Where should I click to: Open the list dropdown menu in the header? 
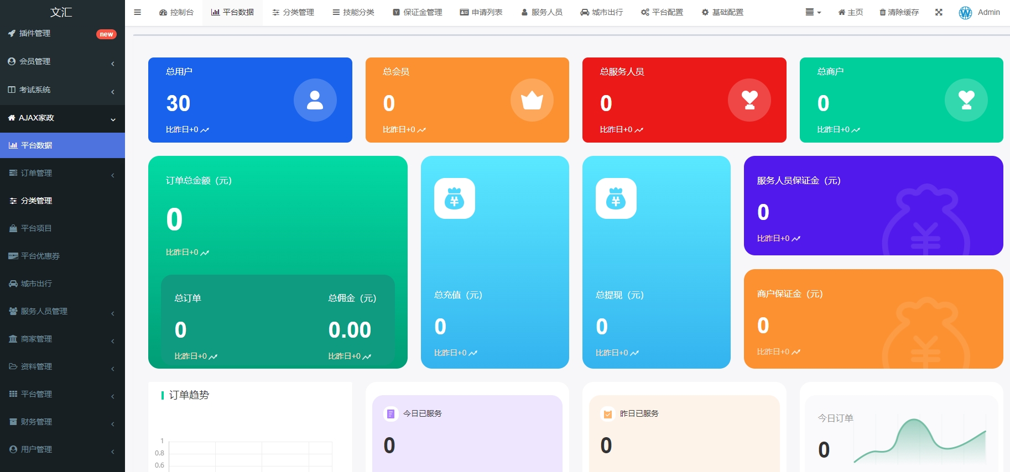[x=813, y=12]
